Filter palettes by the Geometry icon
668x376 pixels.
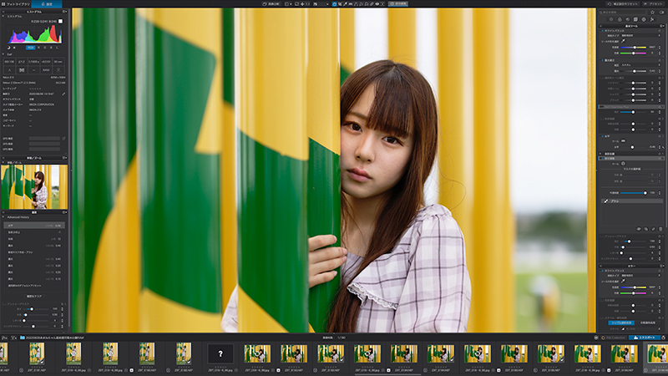click(x=635, y=19)
